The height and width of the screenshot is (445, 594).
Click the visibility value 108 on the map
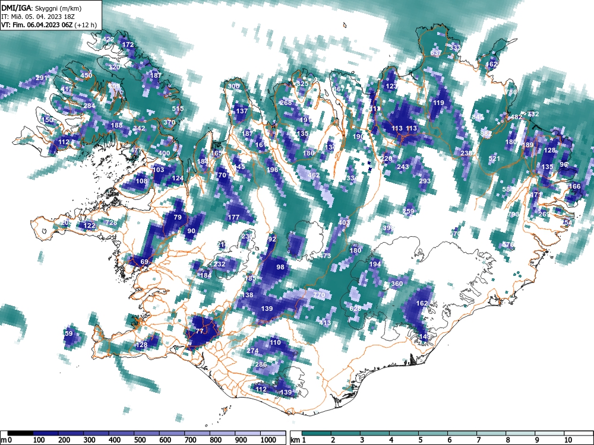click(141, 181)
